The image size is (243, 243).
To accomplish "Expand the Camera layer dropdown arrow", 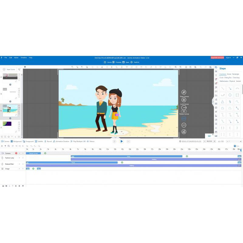I will pyautogui.click(x=23, y=153).
